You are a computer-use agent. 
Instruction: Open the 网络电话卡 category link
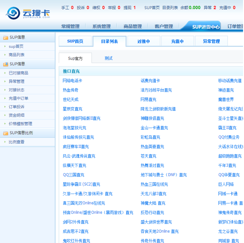pyautogui.click(x=72, y=81)
